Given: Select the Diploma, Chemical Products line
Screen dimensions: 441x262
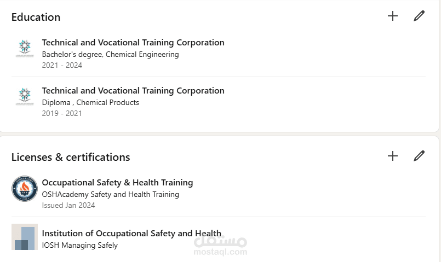Looking at the screenshot, I should (90, 103).
